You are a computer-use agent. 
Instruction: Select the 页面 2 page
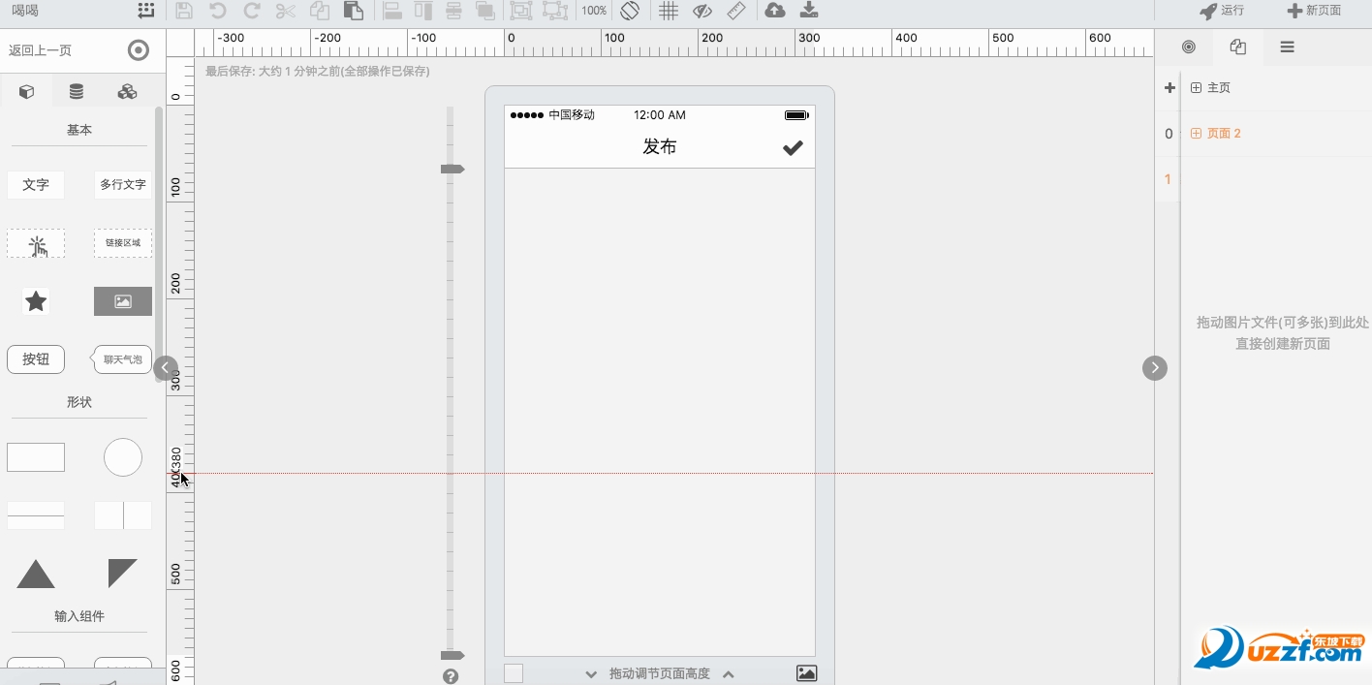pos(1224,134)
